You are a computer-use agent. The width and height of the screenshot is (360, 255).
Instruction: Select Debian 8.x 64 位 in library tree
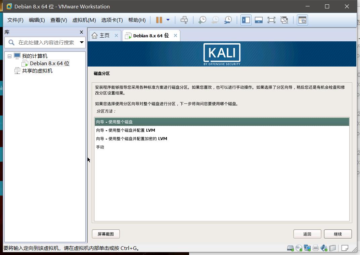(x=50, y=63)
